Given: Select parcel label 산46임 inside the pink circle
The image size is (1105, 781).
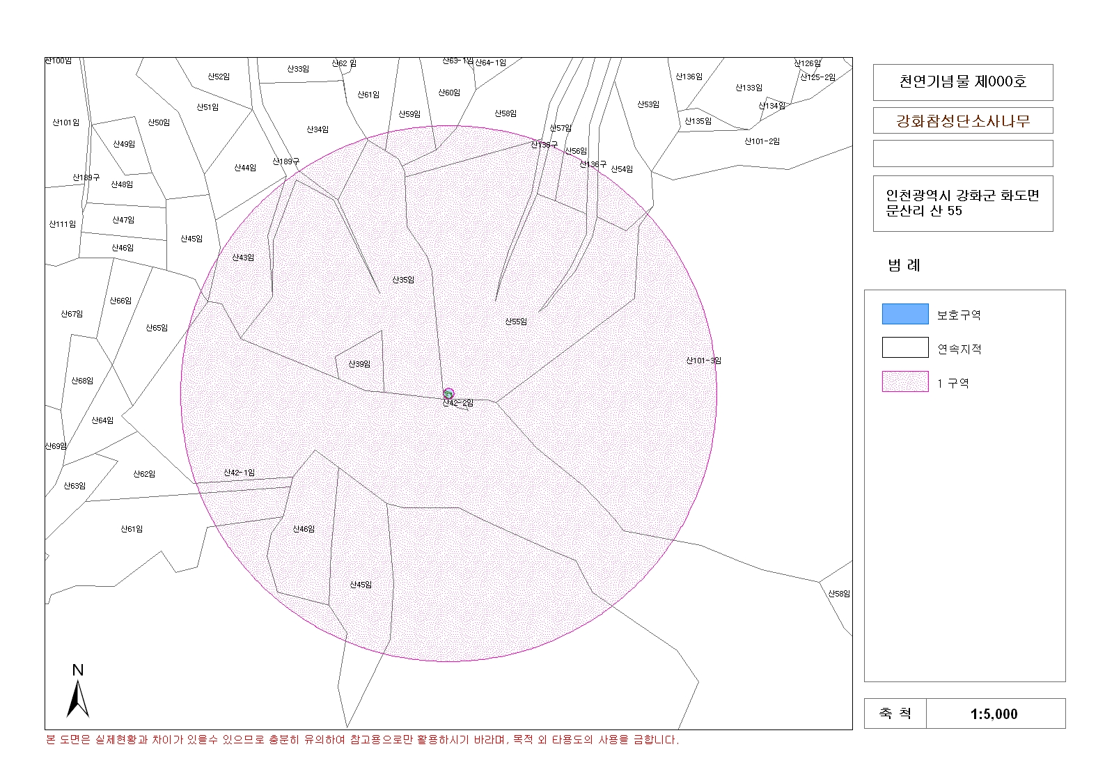Looking at the screenshot, I should 304,529.
